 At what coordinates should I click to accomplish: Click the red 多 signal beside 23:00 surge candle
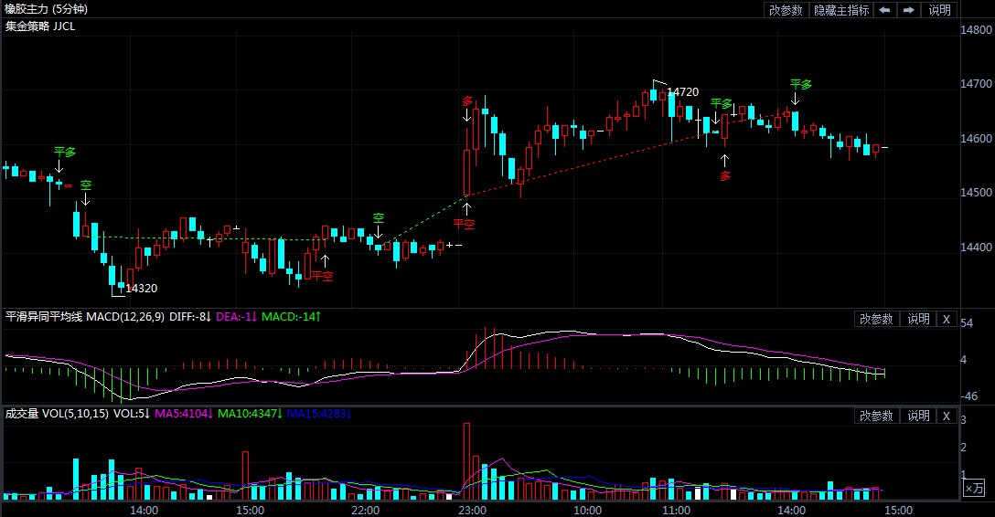coord(467,101)
